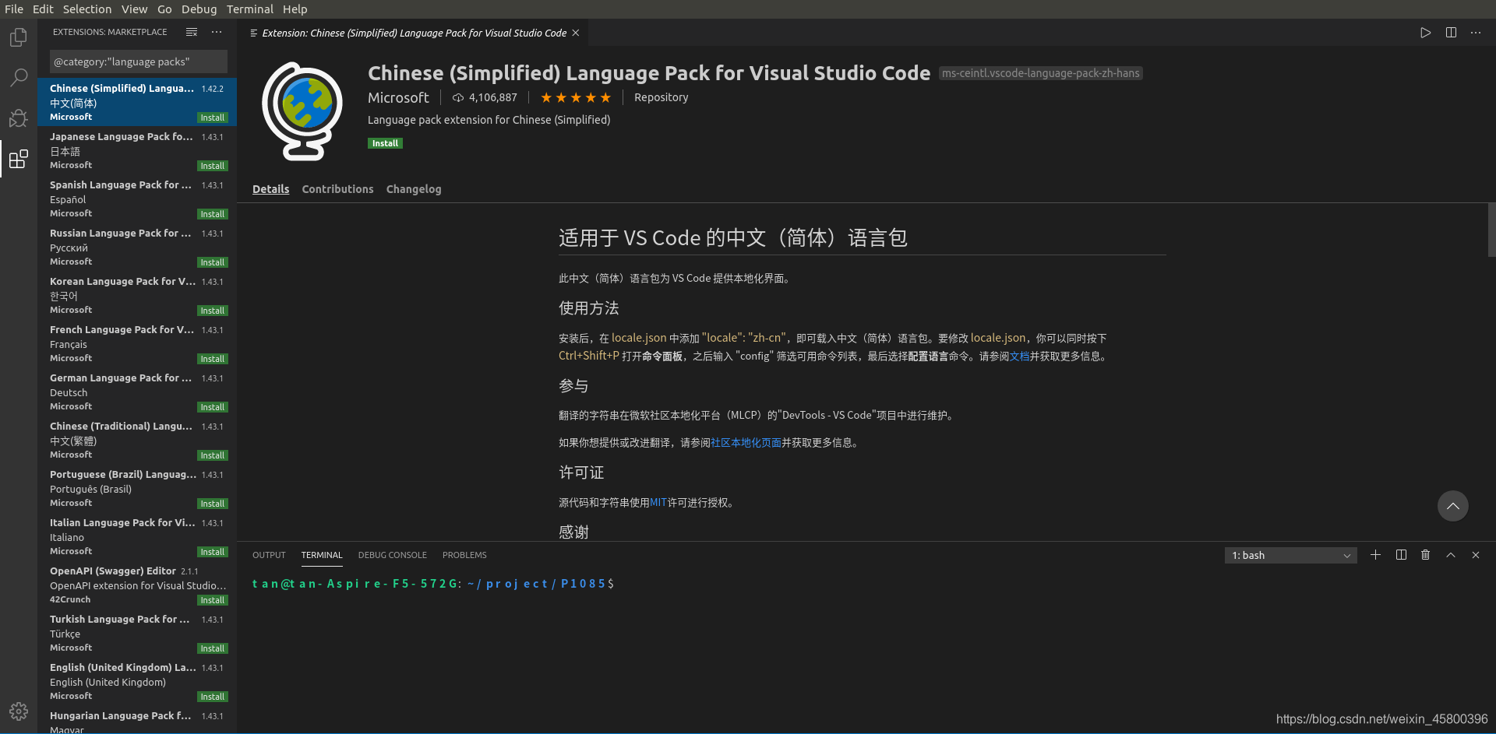This screenshot has width=1496, height=734.
Task: Open the MIT license link
Action: [x=658, y=503]
